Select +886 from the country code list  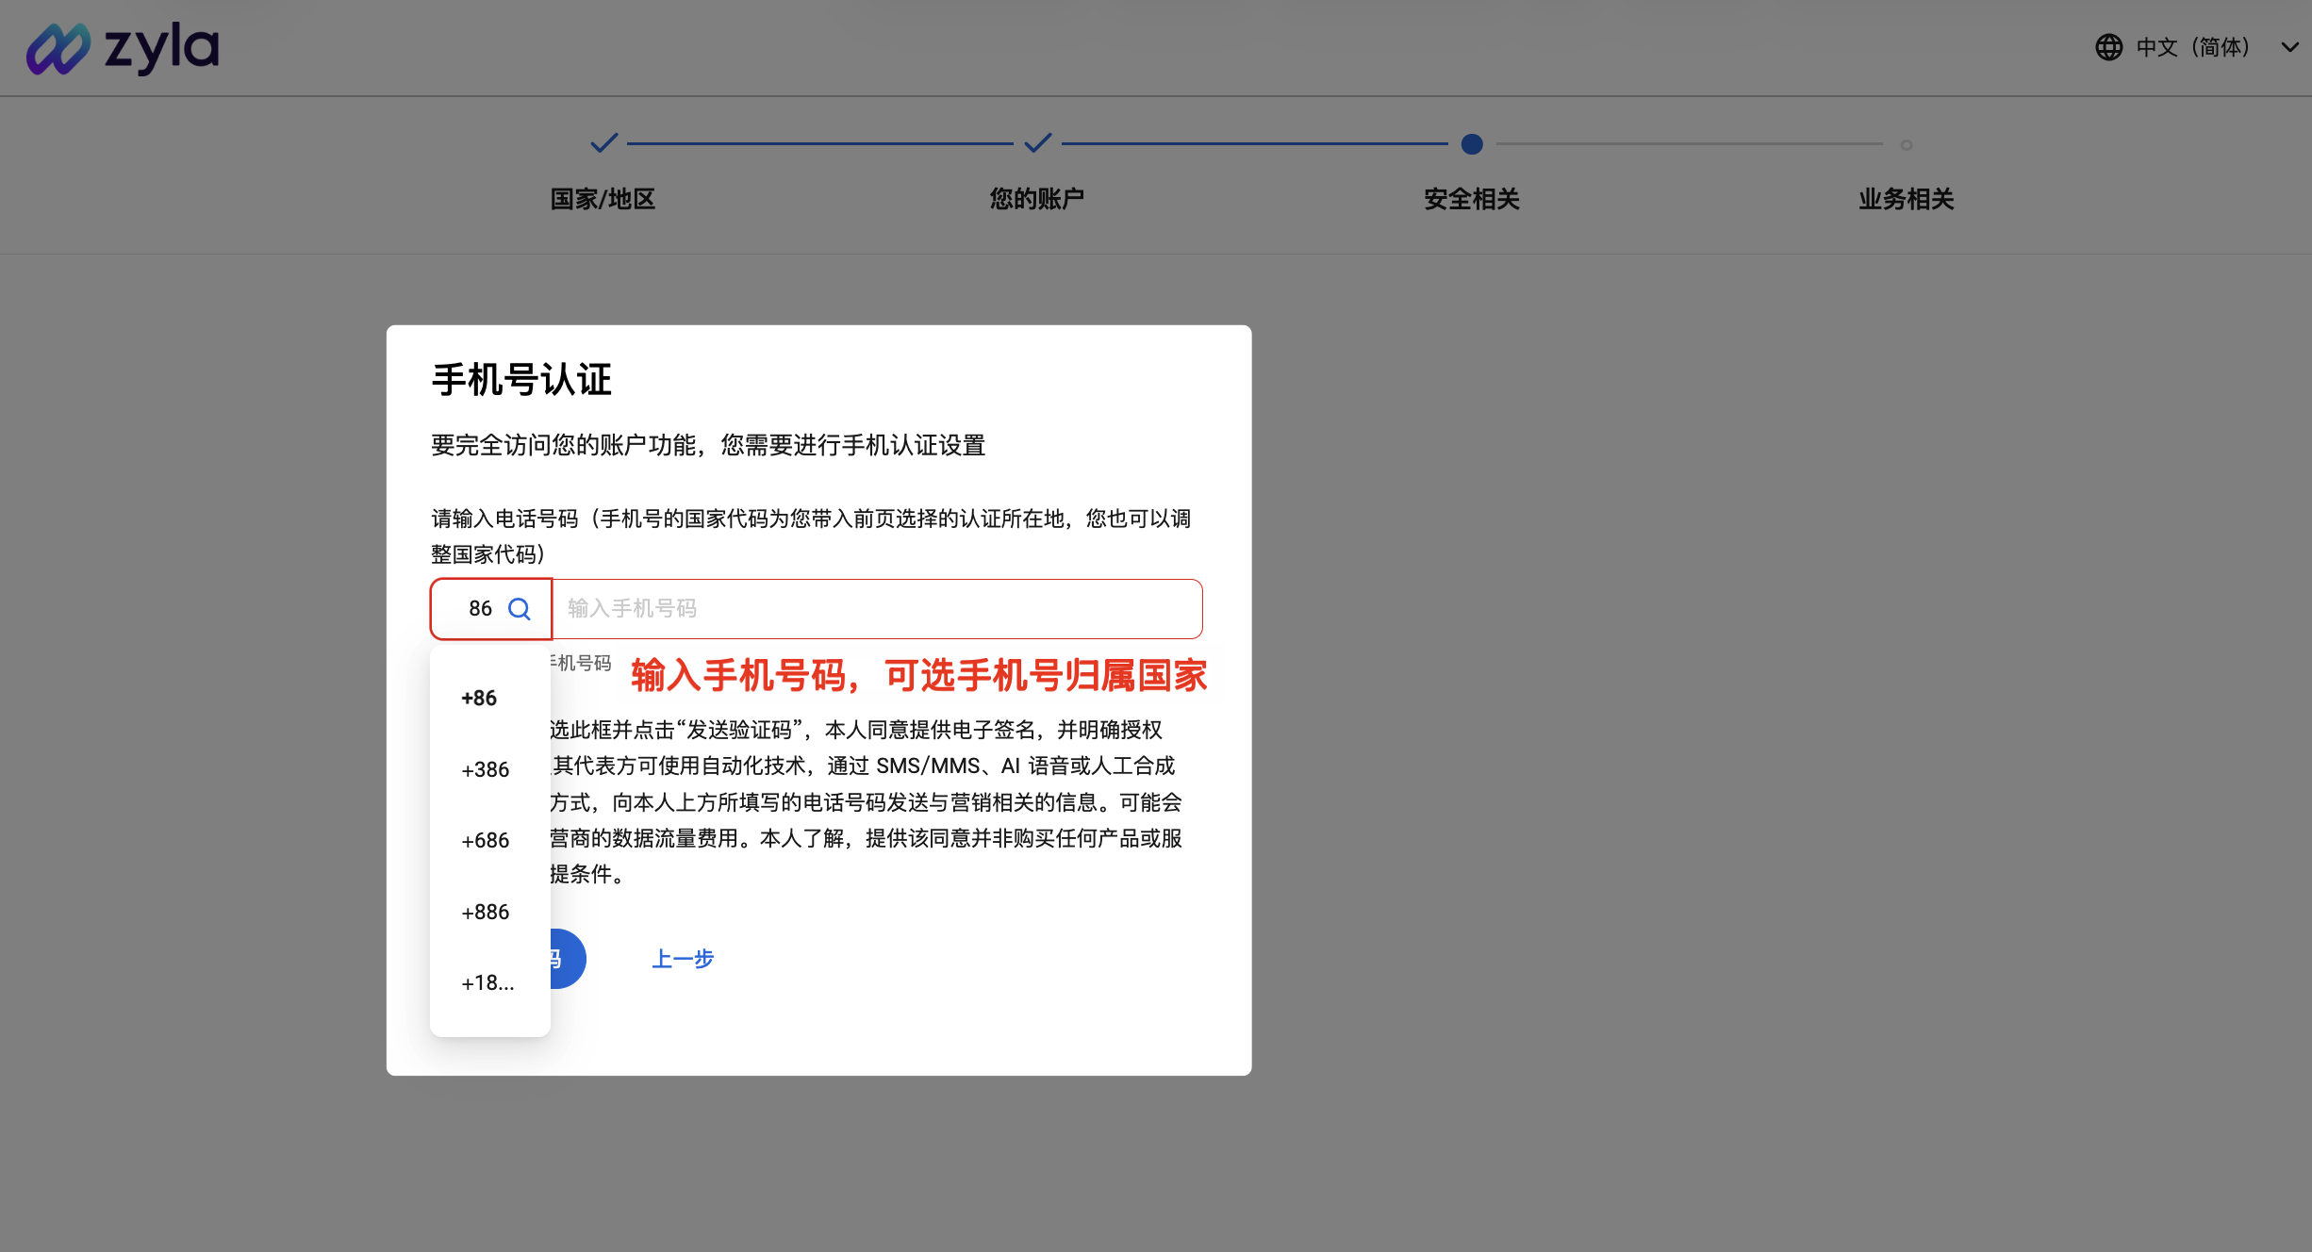[485, 911]
